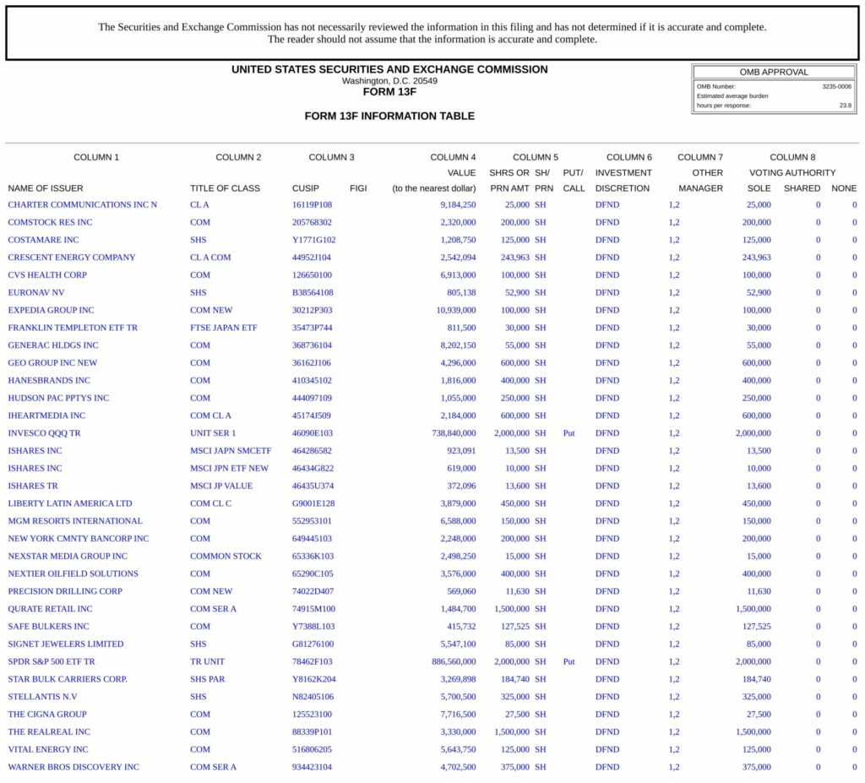Click the "HUDSON PAC PPTYS INC" issuer name
The height and width of the screenshot is (783, 865).
coord(58,399)
